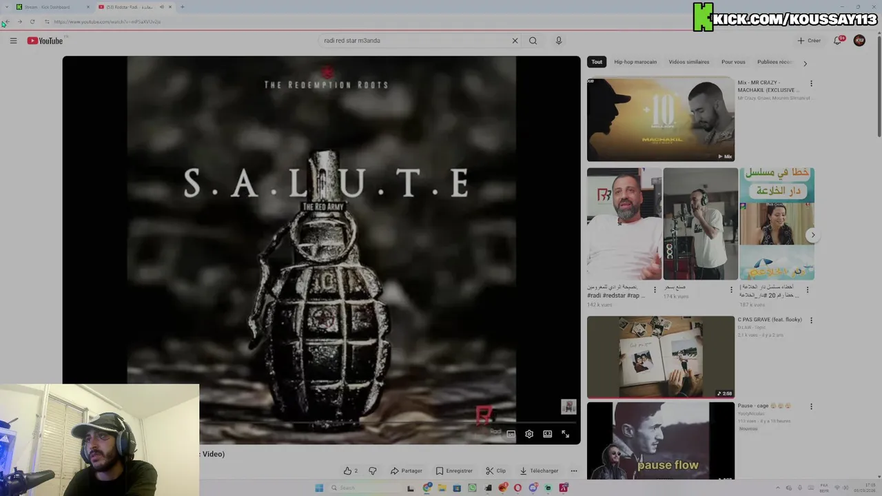Select the Tout filter chip
This screenshot has height=496, width=882.
pos(597,62)
